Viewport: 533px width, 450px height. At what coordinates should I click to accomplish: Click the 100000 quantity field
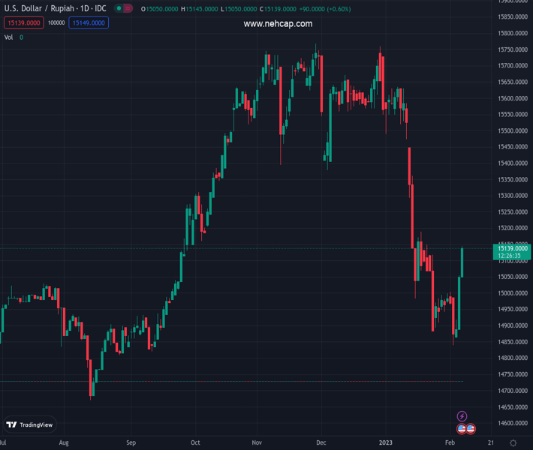point(56,23)
